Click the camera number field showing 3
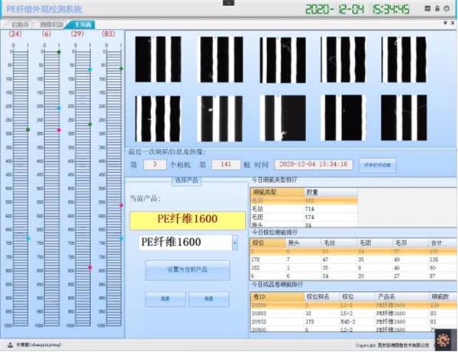 pyautogui.click(x=155, y=164)
